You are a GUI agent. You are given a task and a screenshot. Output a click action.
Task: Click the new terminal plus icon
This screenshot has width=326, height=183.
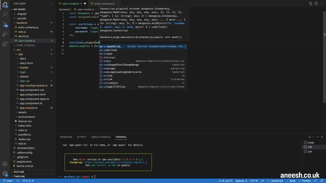click(309, 137)
